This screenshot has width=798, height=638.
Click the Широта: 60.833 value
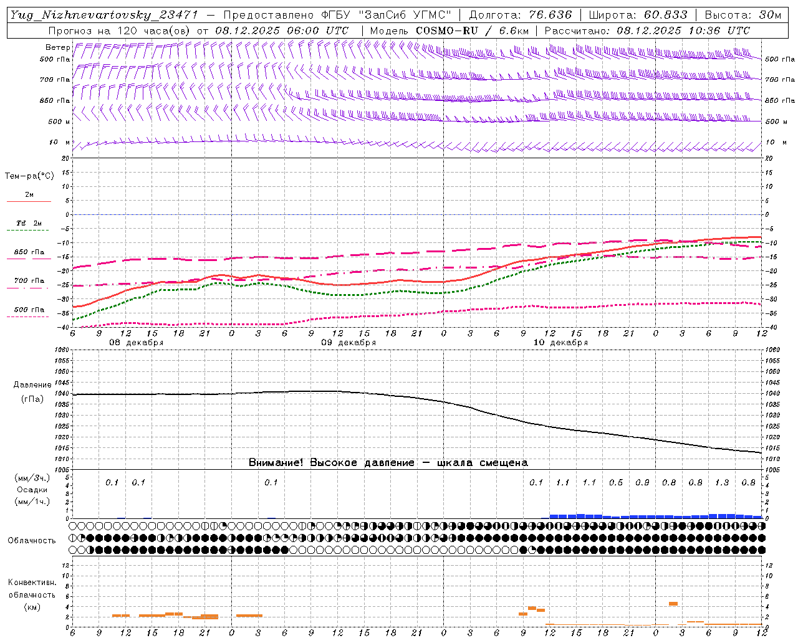click(638, 15)
